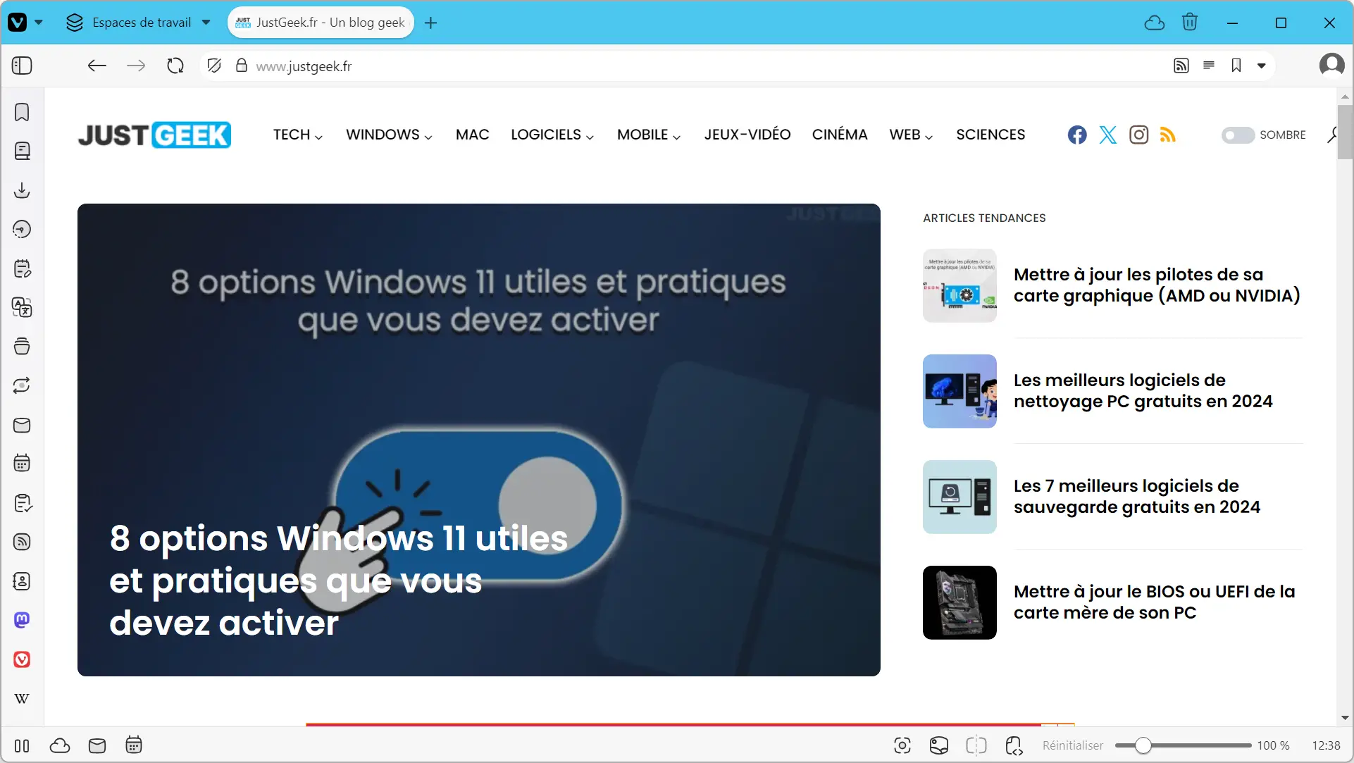Open the Vivaldi web panel in sidebar
The height and width of the screenshot is (763, 1354).
click(x=23, y=659)
